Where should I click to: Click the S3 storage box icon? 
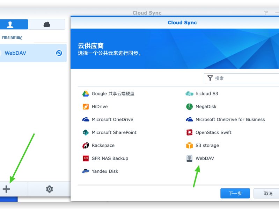click(189, 146)
